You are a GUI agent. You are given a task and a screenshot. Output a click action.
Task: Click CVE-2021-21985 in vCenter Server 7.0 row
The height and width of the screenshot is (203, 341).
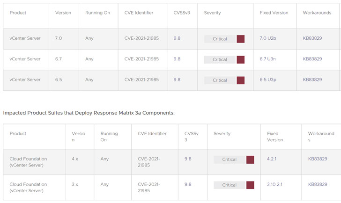tap(141, 38)
